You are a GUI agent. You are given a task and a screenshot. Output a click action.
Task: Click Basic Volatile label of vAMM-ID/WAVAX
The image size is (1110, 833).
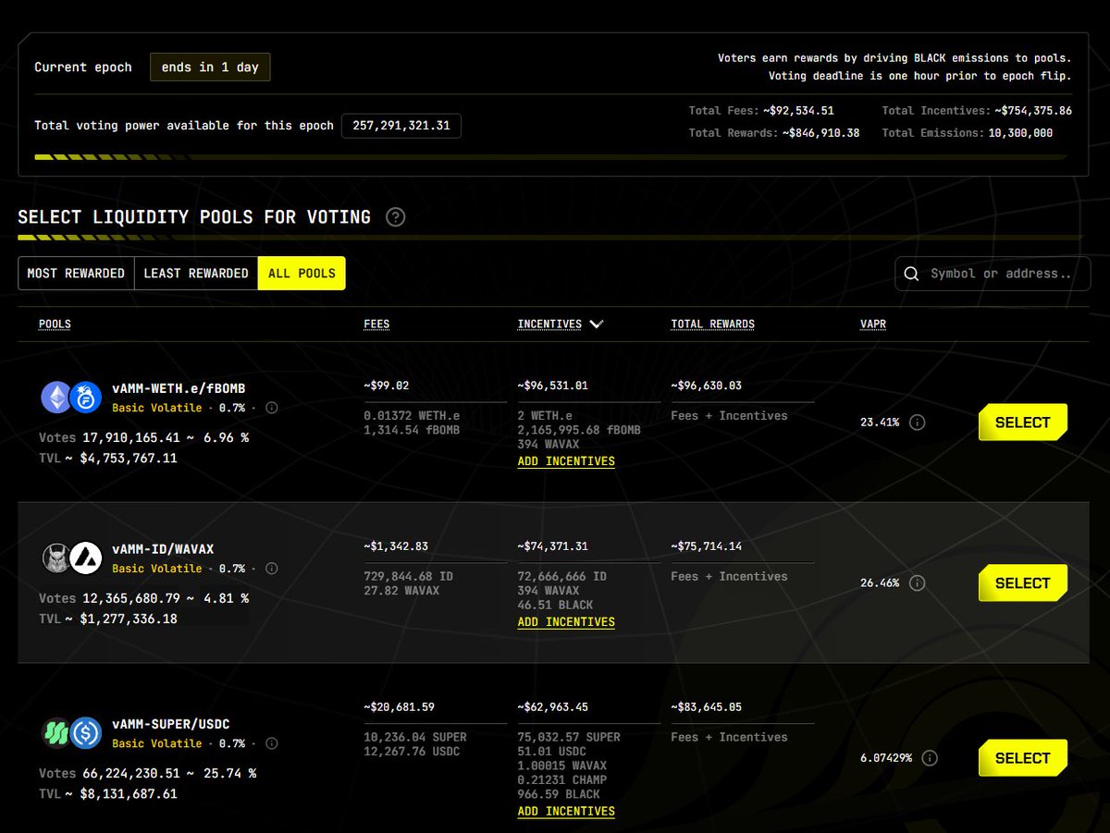point(156,569)
